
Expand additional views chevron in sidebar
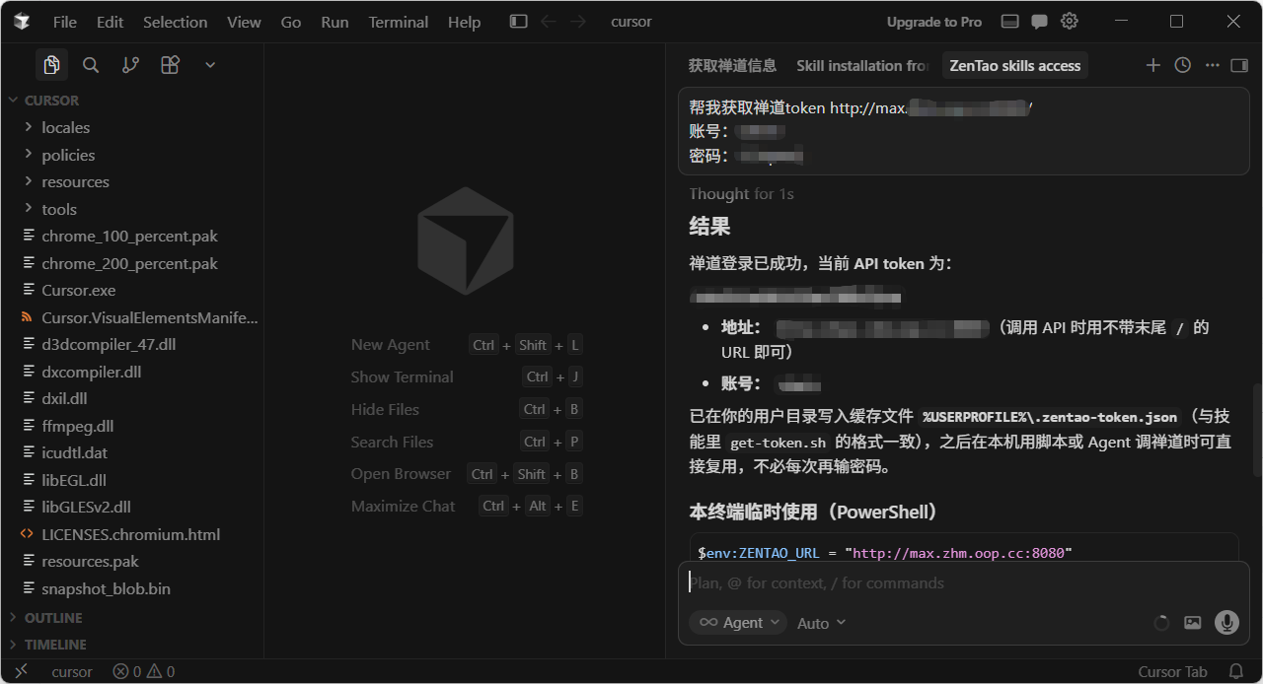click(x=210, y=65)
